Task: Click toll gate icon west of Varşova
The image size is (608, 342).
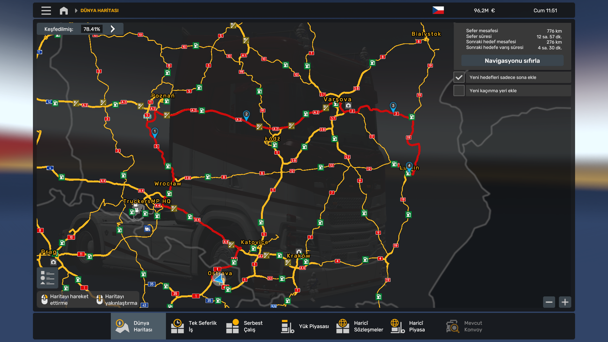Action: point(326,108)
